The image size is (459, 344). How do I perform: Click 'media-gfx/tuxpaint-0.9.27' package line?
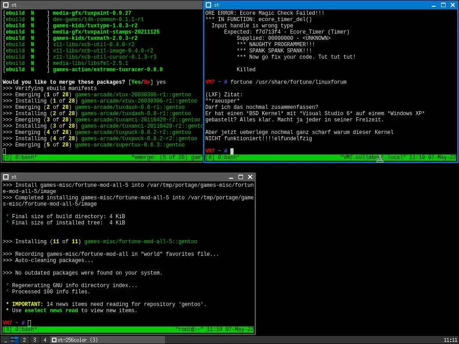(92, 13)
